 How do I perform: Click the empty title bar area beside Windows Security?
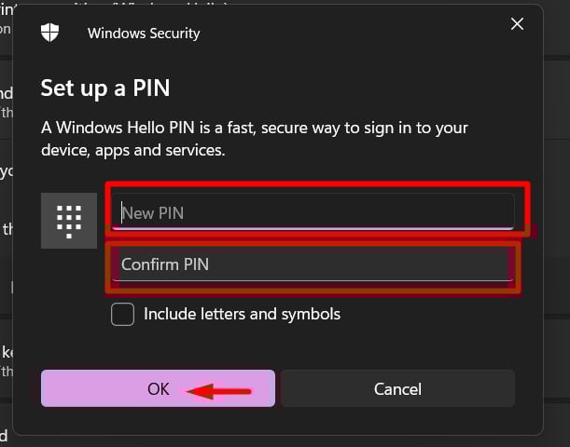point(355,34)
